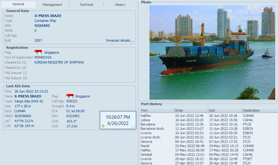
Task: Sort by the Exit column header
Action: coord(225,110)
